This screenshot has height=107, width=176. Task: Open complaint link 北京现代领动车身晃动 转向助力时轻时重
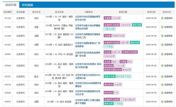[88, 66]
